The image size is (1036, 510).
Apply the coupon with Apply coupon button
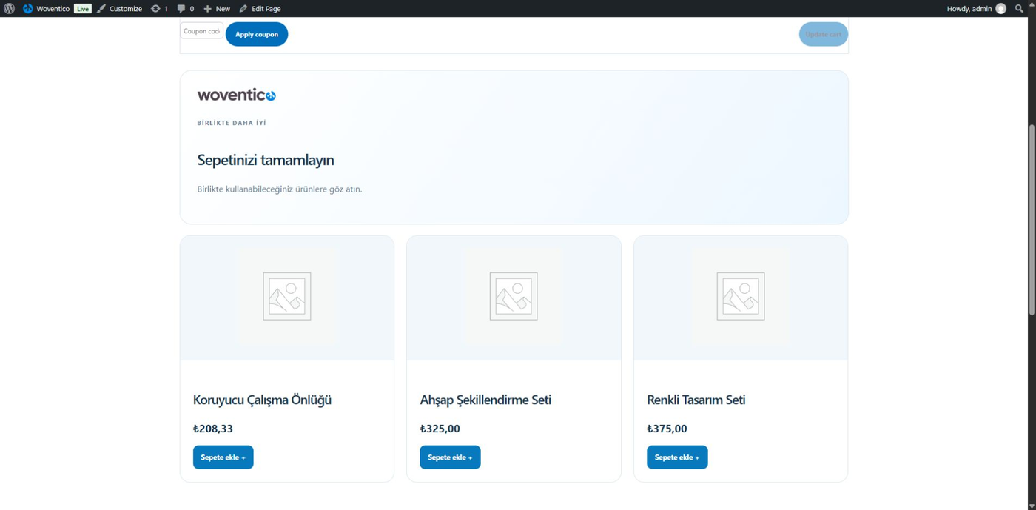(x=257, y=34)
